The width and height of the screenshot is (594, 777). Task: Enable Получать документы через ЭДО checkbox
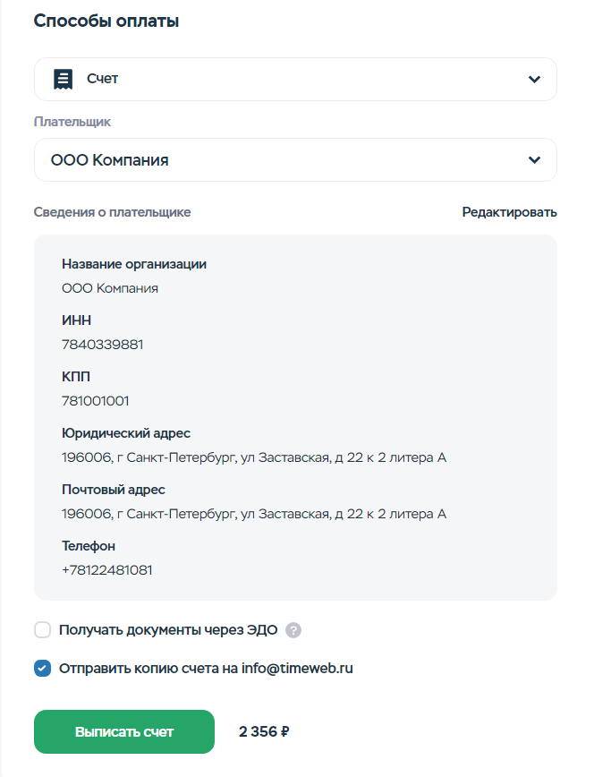click(x=43, y=630)
